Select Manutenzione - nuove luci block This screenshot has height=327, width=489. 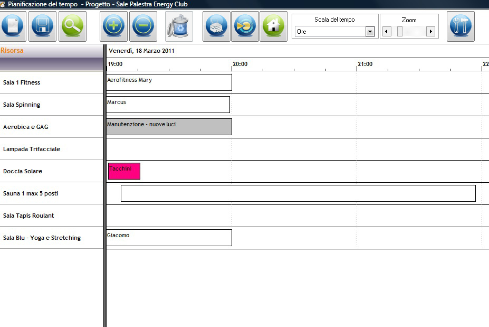(x=169, y=127)
